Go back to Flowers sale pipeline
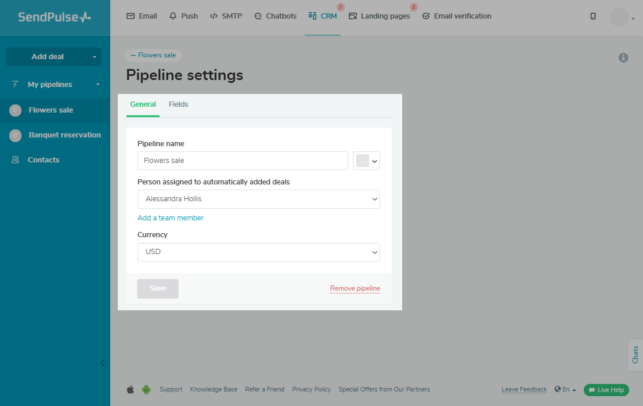This screenshot has width=643, height=406. pyautogui.click(x=153, y=55)
